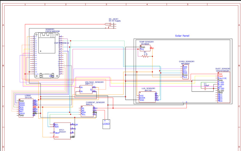Click the 32kHz pin on DS3231
The width and height of the screenshot is (241, 151).
point(73,129)
